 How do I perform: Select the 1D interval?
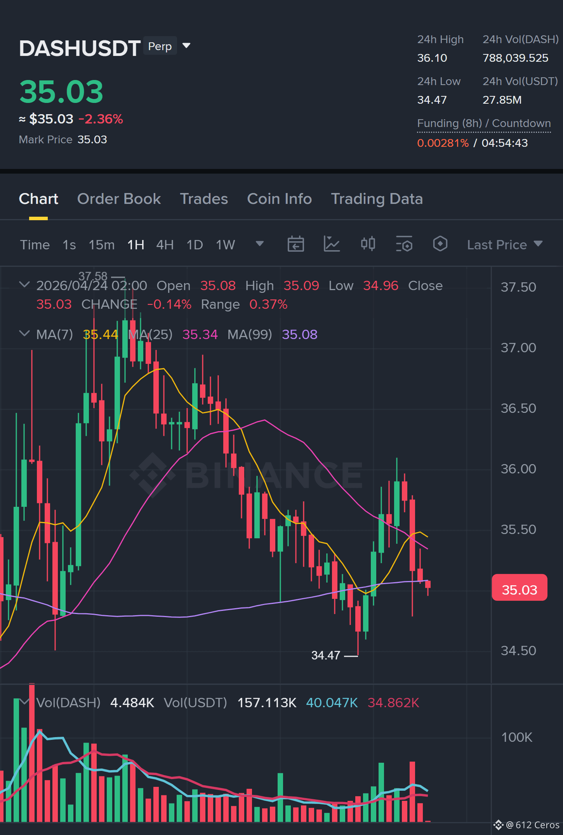195,245
